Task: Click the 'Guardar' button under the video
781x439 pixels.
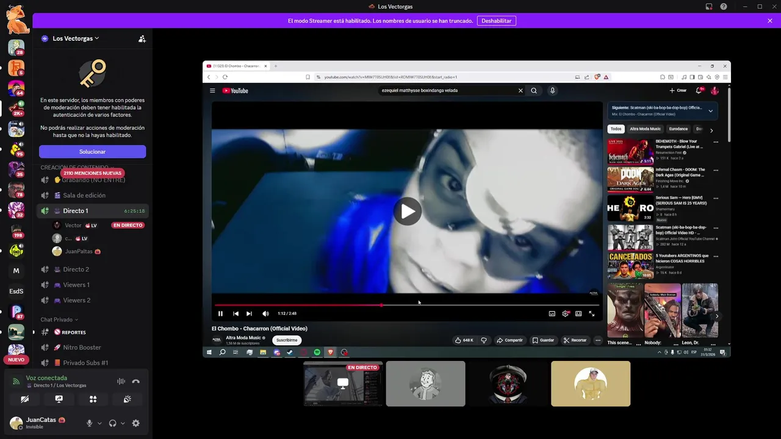Action: coord(543,340)
